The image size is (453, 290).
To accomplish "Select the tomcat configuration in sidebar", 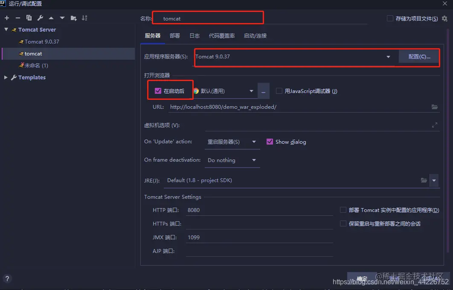I will pos(32,53).
